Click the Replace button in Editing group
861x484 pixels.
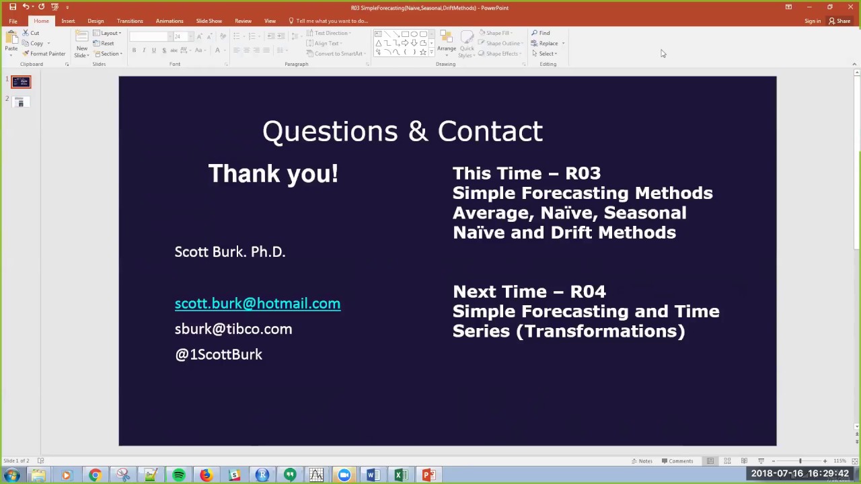[545, 43]
